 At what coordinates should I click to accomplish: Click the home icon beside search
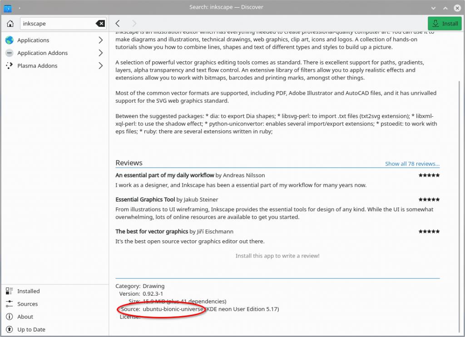pyautogui.click(x=10, y=24)
